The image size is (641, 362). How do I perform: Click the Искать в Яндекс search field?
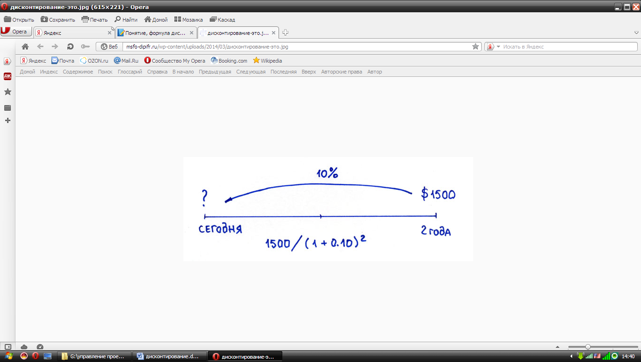tap(569, 47)
